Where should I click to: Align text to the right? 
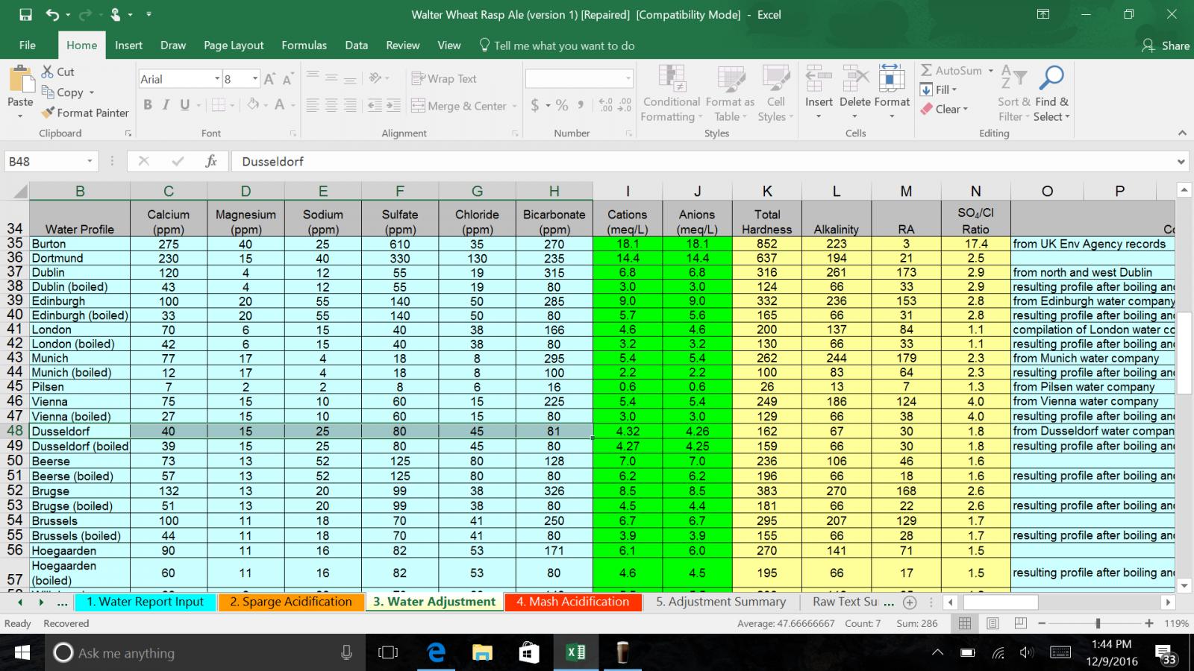(350, 105)
